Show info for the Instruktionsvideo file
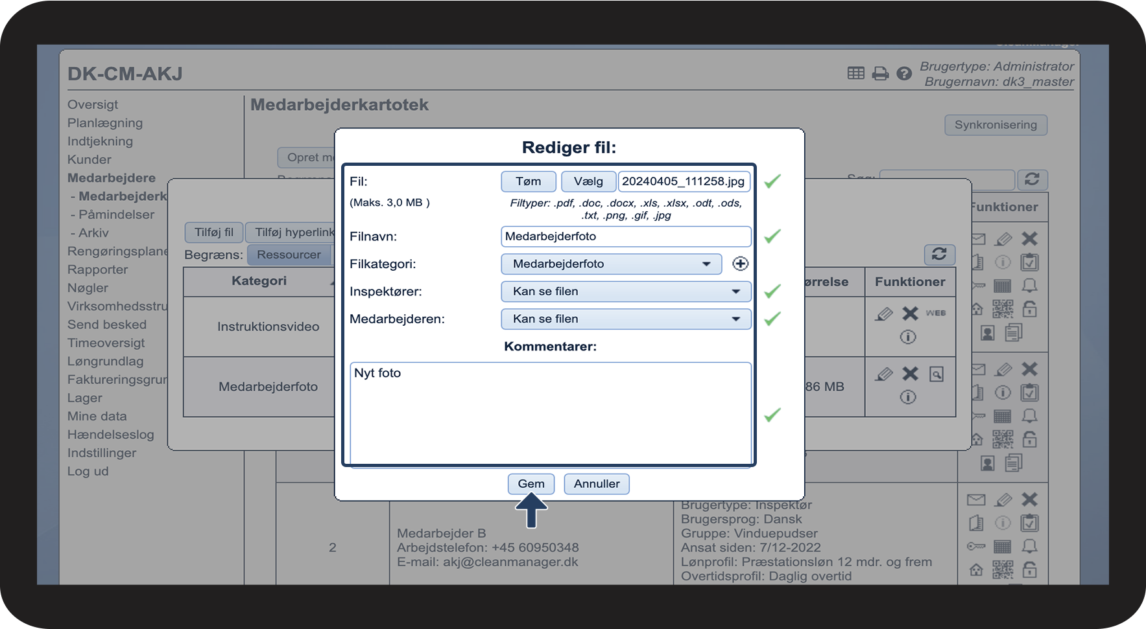 click(x=908, y=337)
